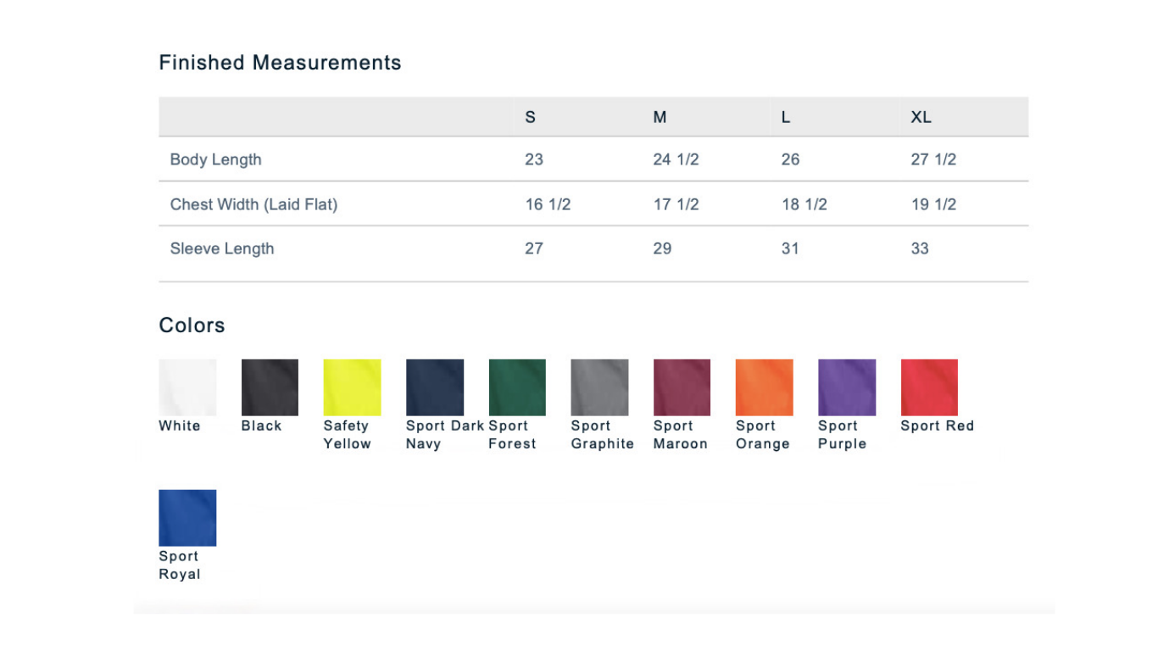Image resolution: width=1158 pixels, height=651 pixels.
Task: Click the Sport Royal color name
Action: [x=180, y=565]
